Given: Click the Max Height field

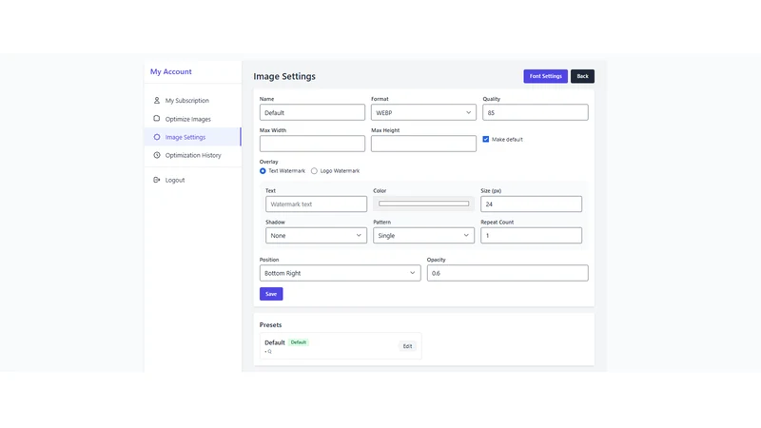Looking at the screenshot, I should pos(423,144).
